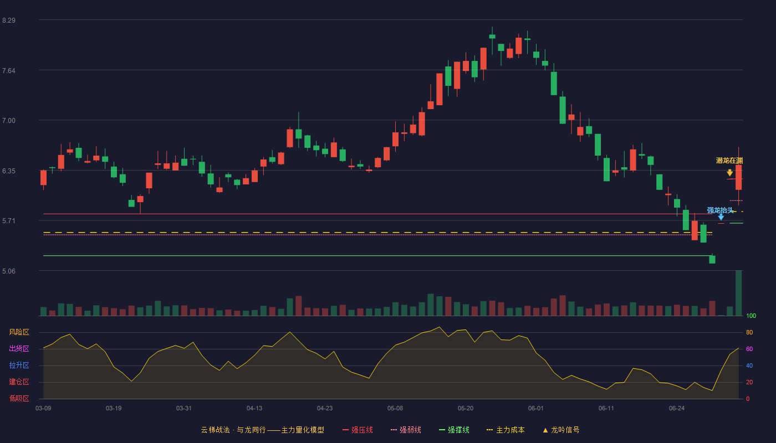Click the 06-24 date label
Screen dimensions: 776x443
coord(677,408)
